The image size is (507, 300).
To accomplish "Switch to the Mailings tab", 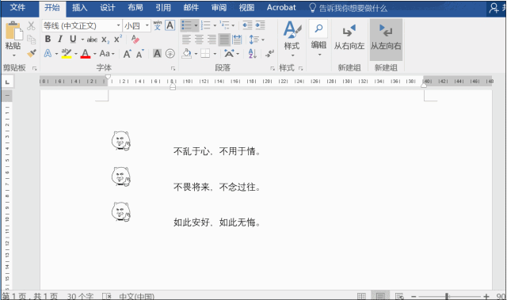I will tap(191, 7).
